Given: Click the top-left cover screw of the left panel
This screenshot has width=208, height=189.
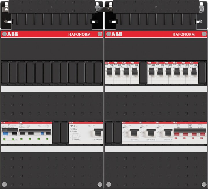Looking at the screenshot, I should (x=4, y=34).
